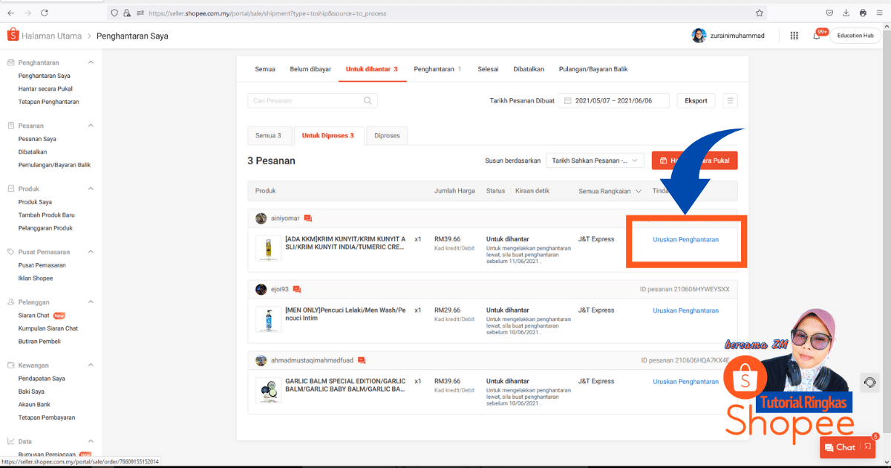This screenshot has height=468, width=891.
Task: Select the Untuk Diproses 3 sub-tab
Action: point(328,136)
